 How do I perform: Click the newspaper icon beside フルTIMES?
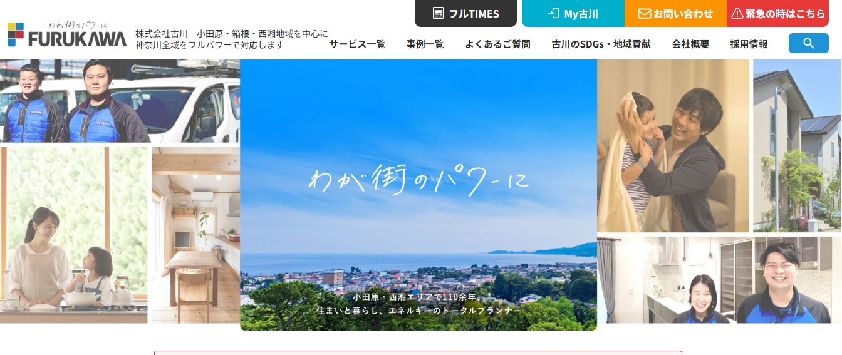click(x=438, y=13)
